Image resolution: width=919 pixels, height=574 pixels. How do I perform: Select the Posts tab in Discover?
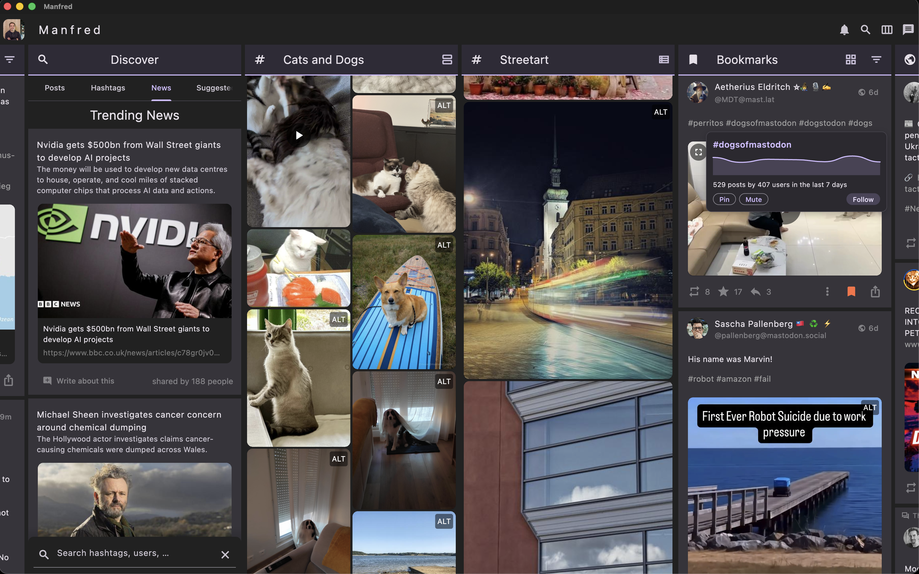55,88
